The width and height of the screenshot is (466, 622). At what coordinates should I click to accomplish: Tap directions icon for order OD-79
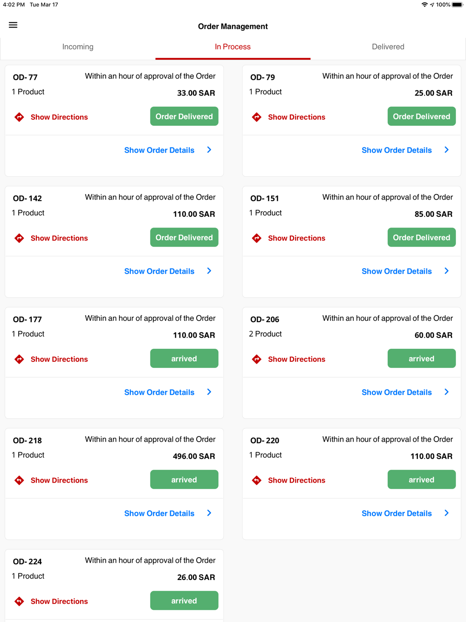tap(257, 117)
